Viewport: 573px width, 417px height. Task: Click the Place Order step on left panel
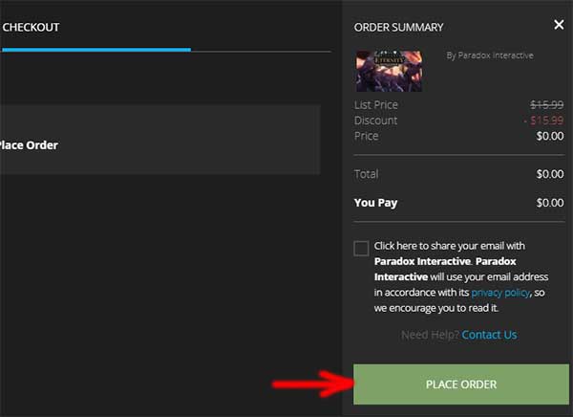point(29,145)
